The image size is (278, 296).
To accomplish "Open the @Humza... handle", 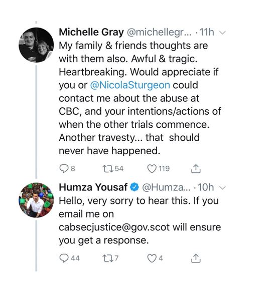I will point(166,187).
